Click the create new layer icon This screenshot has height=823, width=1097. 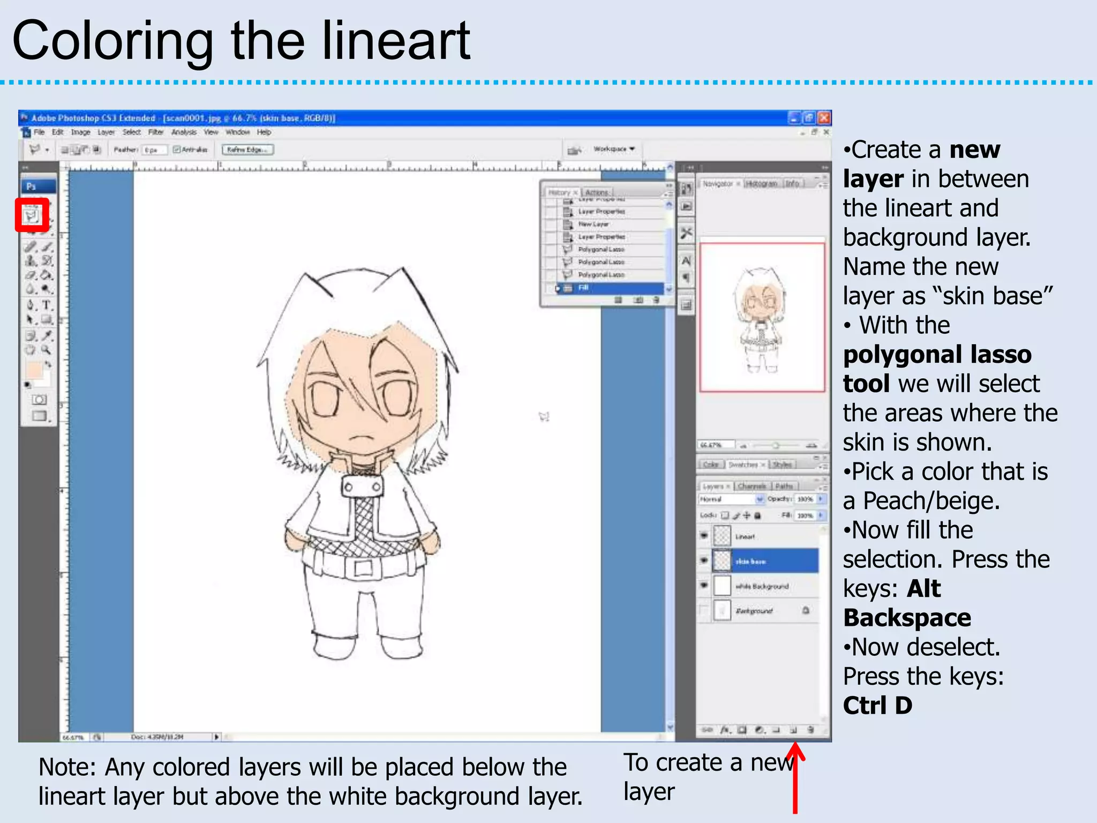click(x=794, y=730)
